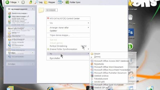
Task: Open the views dropdown arrow
Action: tap(62, 2)
